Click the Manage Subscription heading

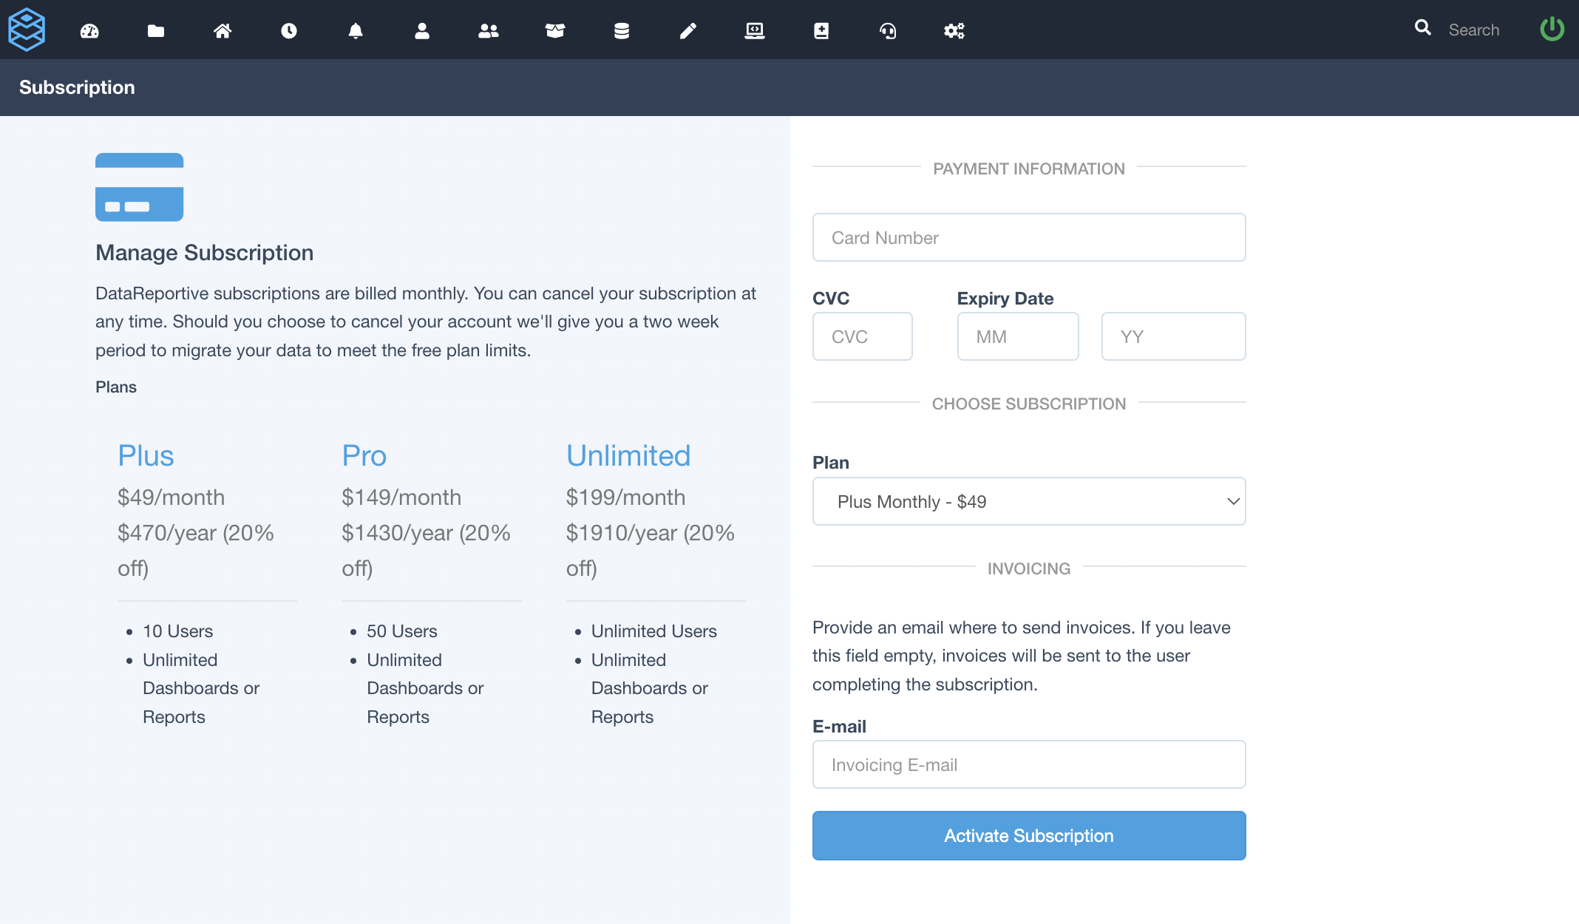[204, 253]
